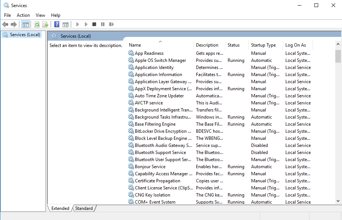The width and height of the screenshot is (342, 220).
Task: Click 'Copies user ...' description cell
Action: 209,181
